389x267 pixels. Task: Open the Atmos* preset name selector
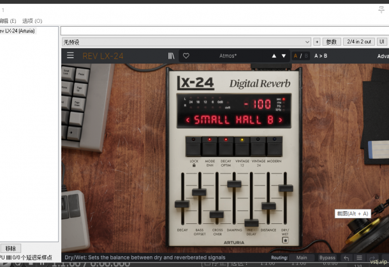pos(228,56)
